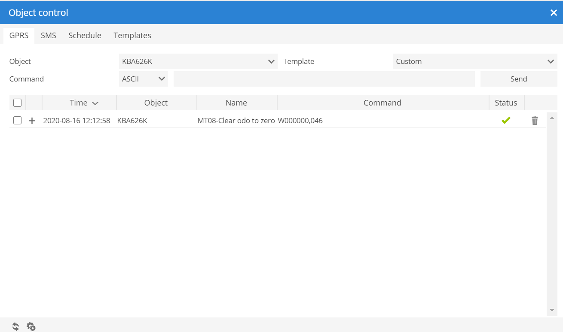Click the scrollbar down arrow
The width and height of the screenshot is (563, 332).
tap(551, 310)
